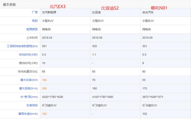Select the 合众汽车 manufacturer cell
The height and width of the screenshot is (119, 191).
[x=148, y=12]
